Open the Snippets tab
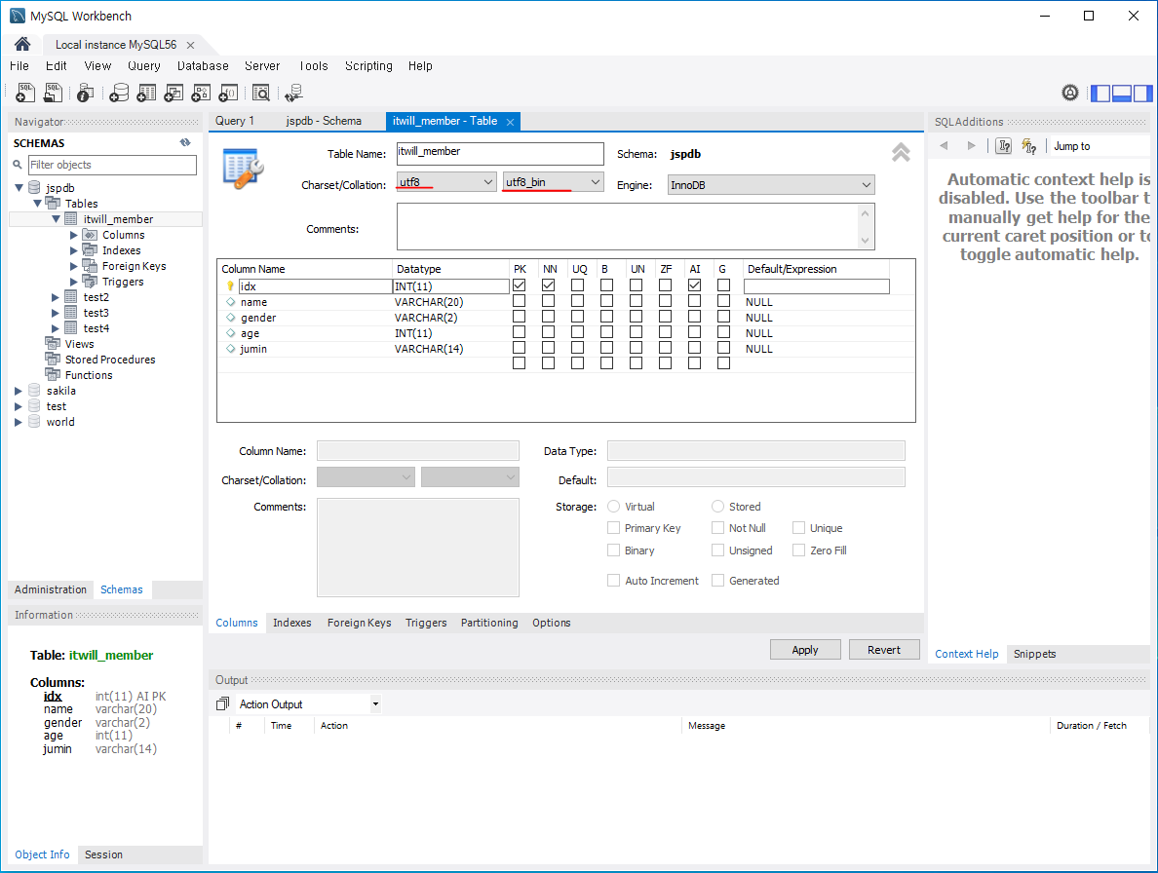 pos(1034,654)
